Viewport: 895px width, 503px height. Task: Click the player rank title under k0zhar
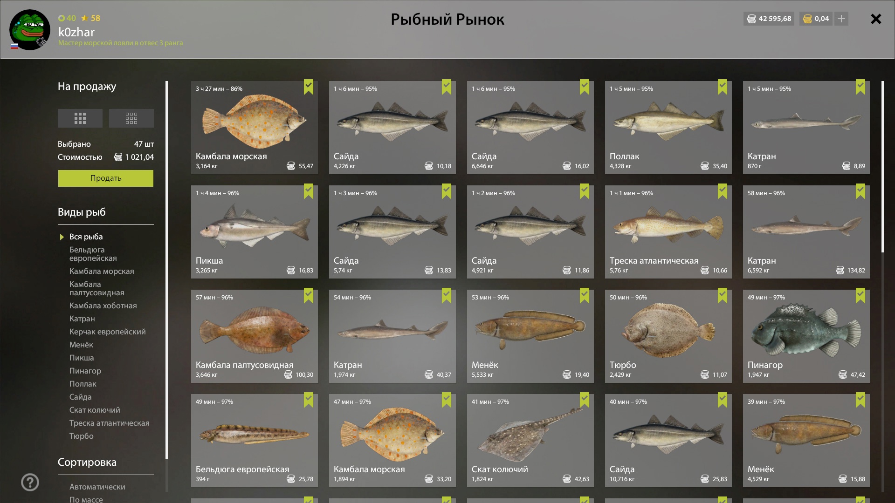tap(121, 43)
